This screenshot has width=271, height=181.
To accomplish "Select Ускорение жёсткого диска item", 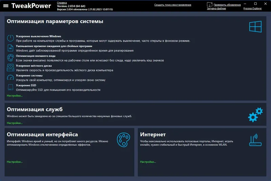I will click(34, 66).
